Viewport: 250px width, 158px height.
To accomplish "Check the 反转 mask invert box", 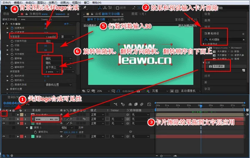I will pos(77,128).
